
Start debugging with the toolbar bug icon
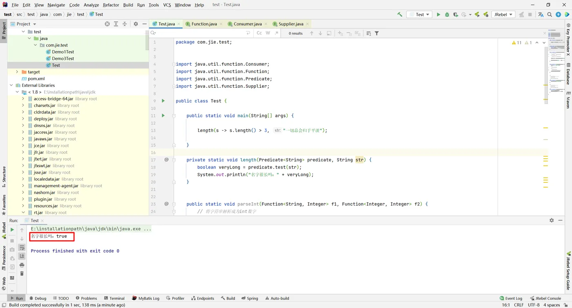(447, 14)
